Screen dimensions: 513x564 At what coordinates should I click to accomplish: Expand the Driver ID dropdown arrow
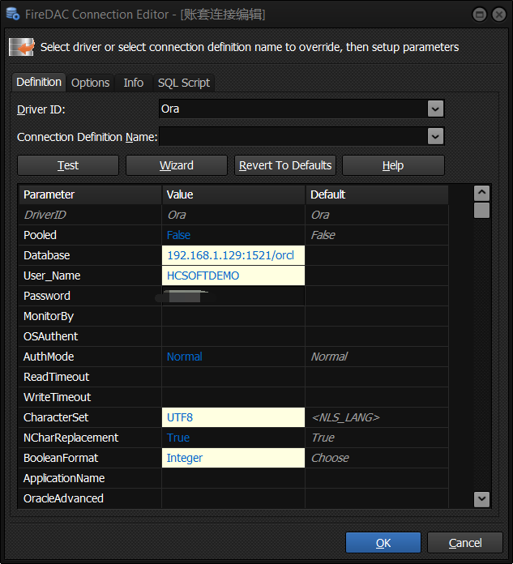435,109
